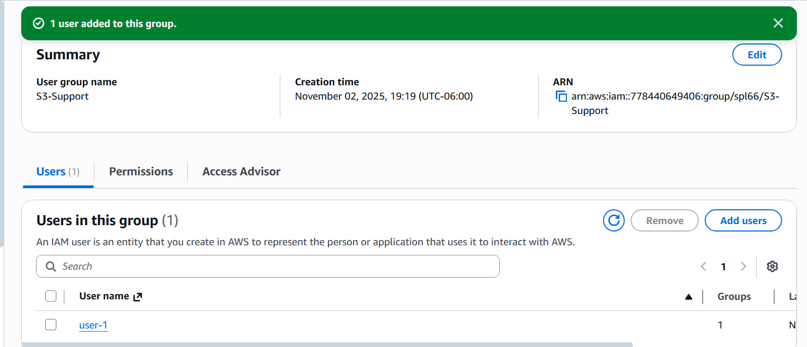
Task: Toggle sorting using the User name sort arrow
Action: tap(688, 297)
